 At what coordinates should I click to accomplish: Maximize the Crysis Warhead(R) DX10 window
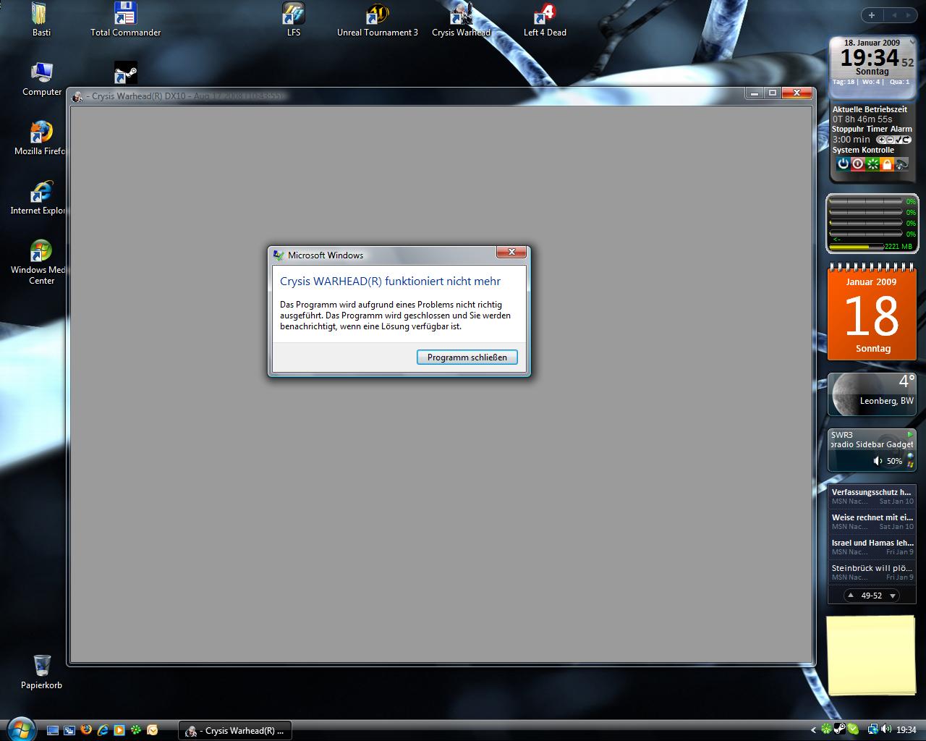coord(772,93)
